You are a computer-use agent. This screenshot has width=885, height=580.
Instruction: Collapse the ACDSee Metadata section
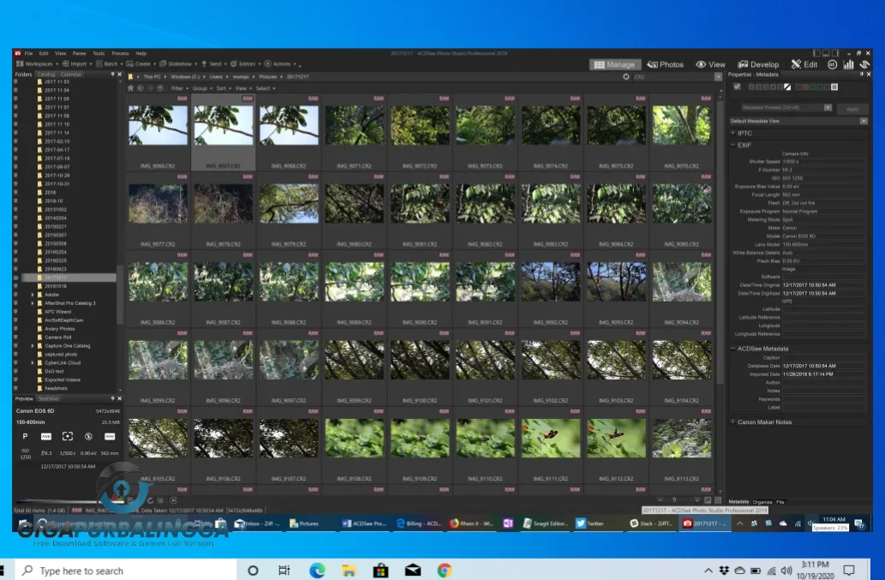[x=733, y=349]
